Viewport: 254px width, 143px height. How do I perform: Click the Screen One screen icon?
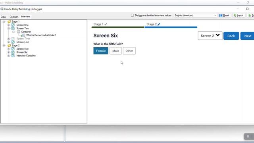[x=13, y=25]
